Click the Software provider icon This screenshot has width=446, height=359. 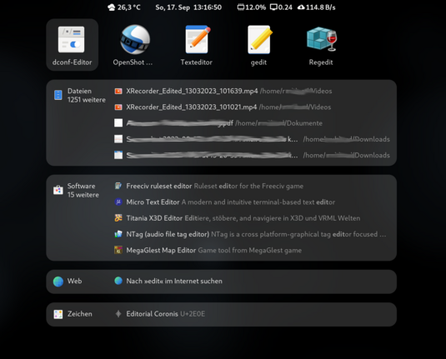pyautogui.click(x=58, y=190)
